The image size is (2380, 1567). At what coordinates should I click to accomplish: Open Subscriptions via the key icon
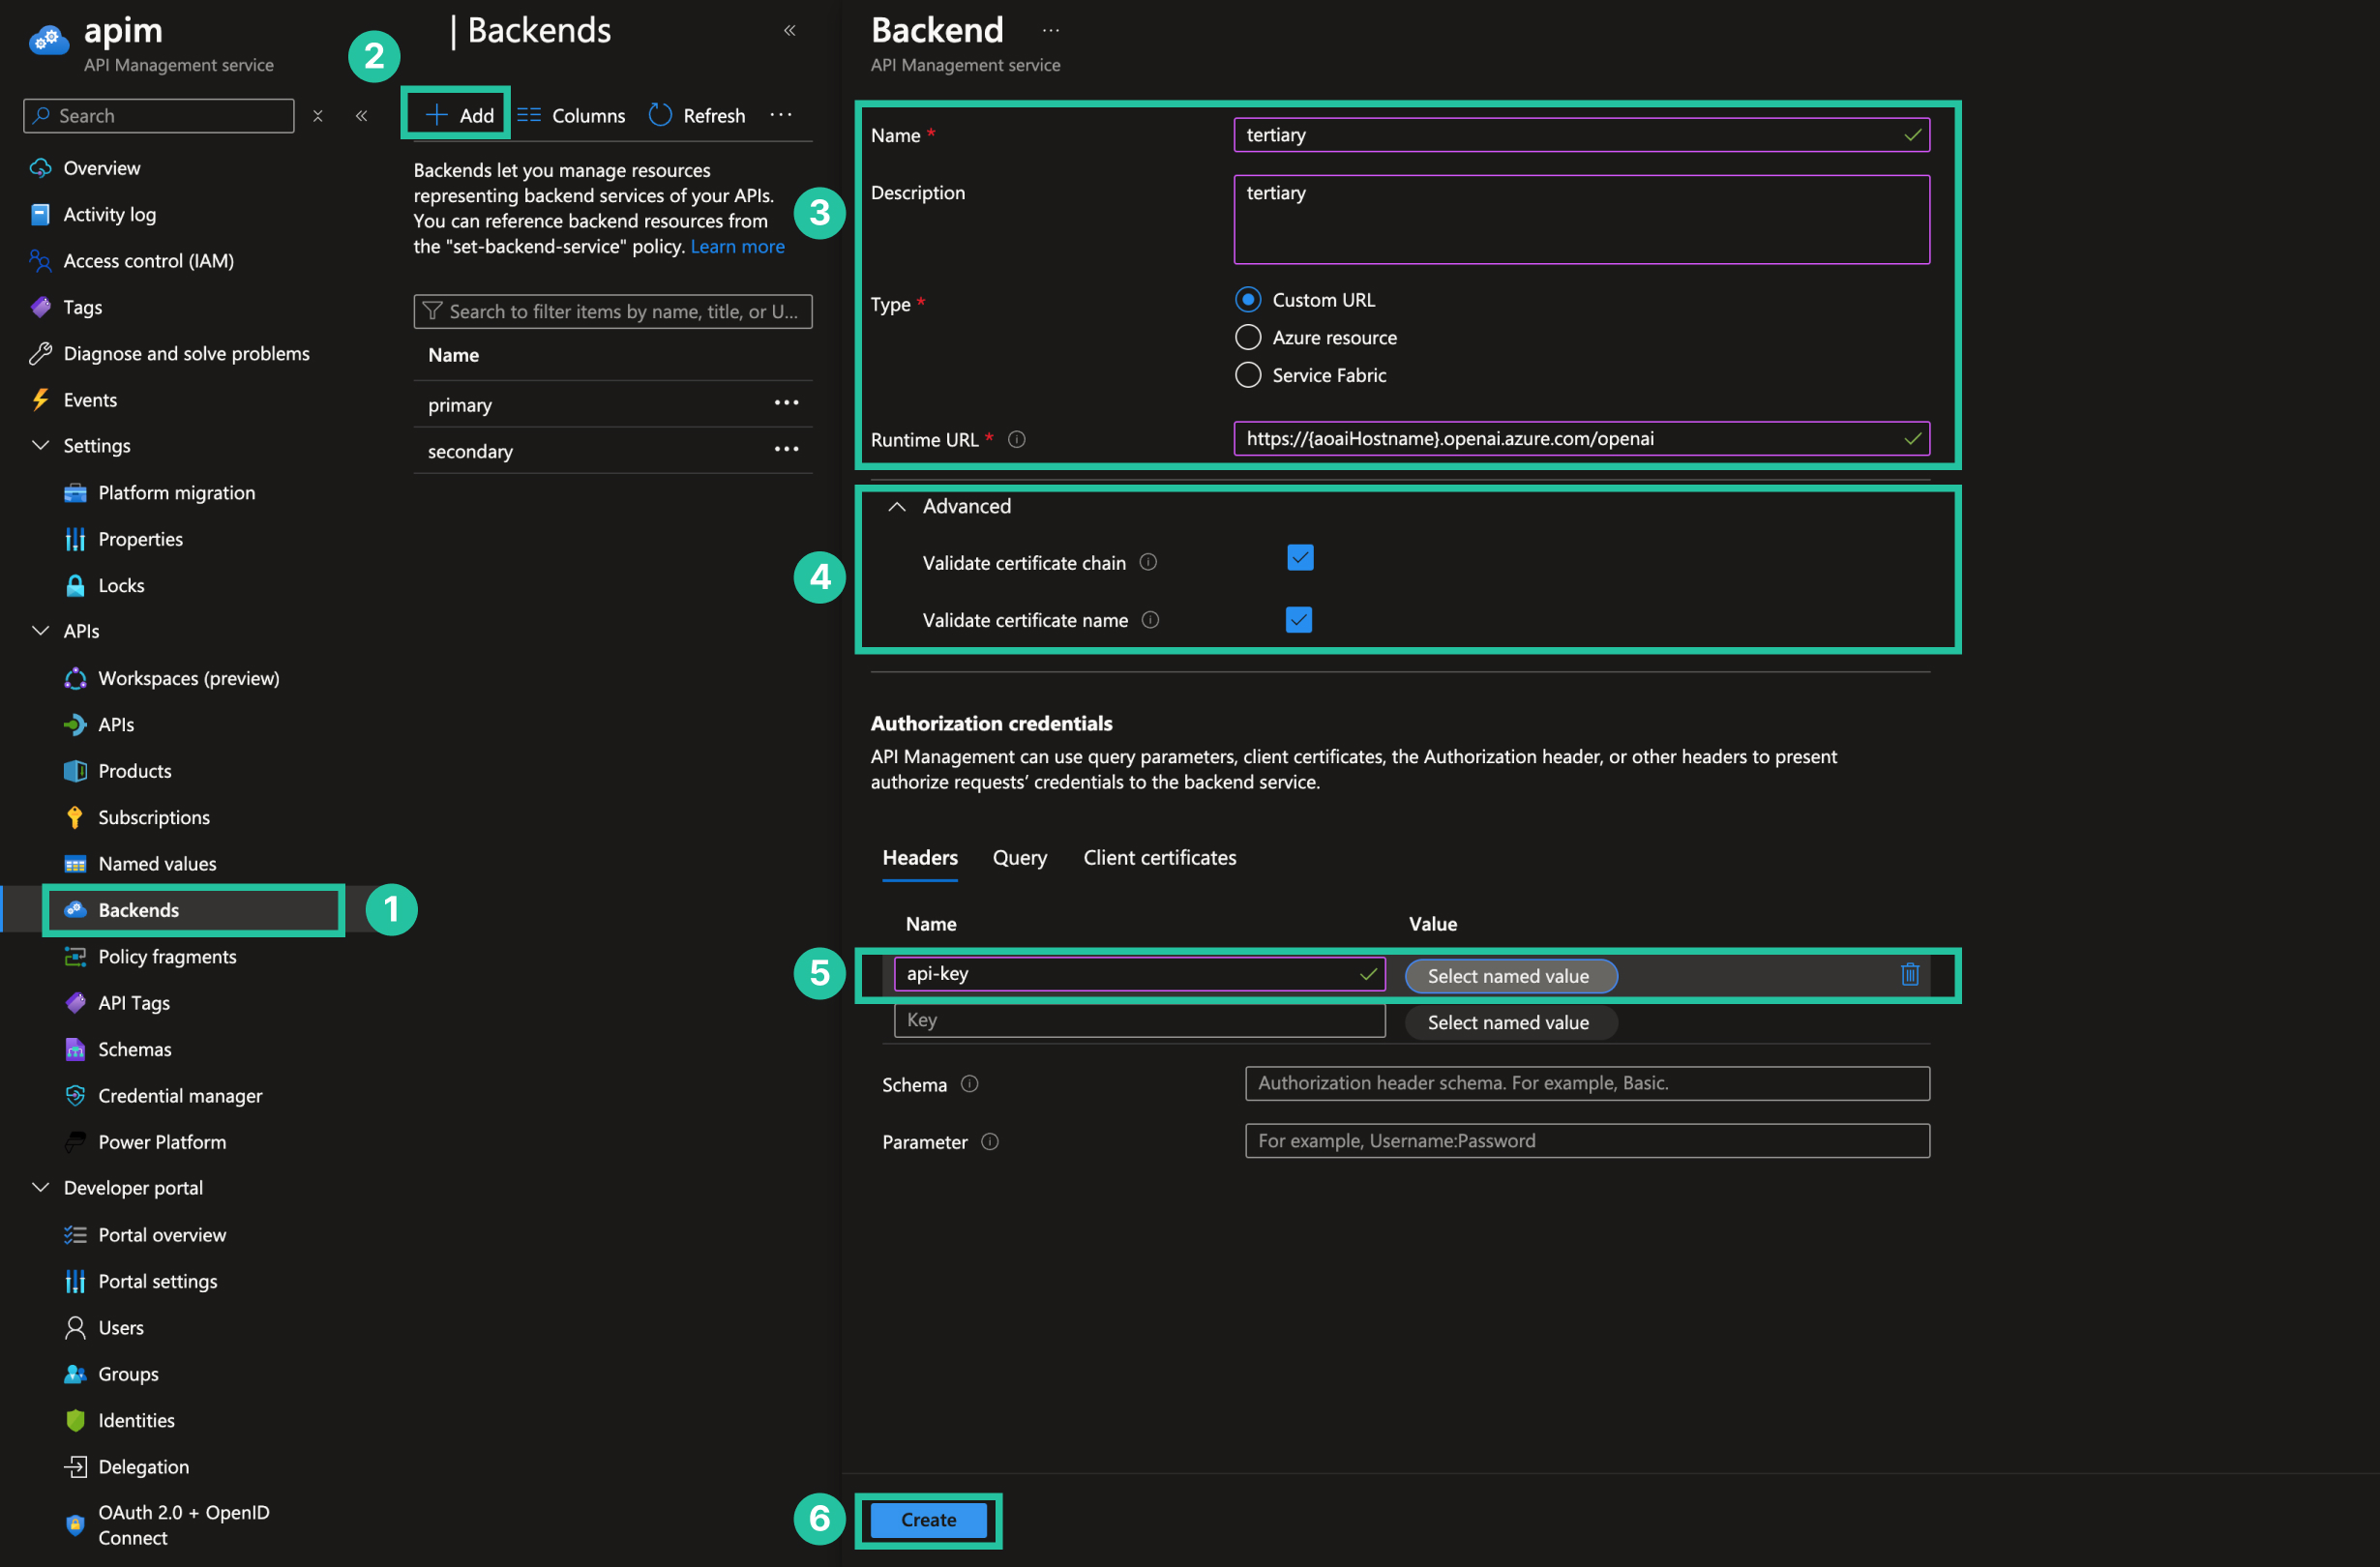click(75, 817)
